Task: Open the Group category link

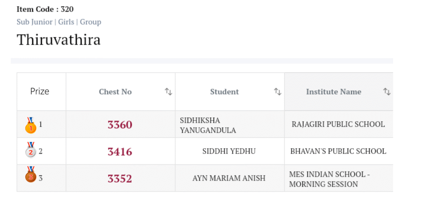Action: click(91, 22)
